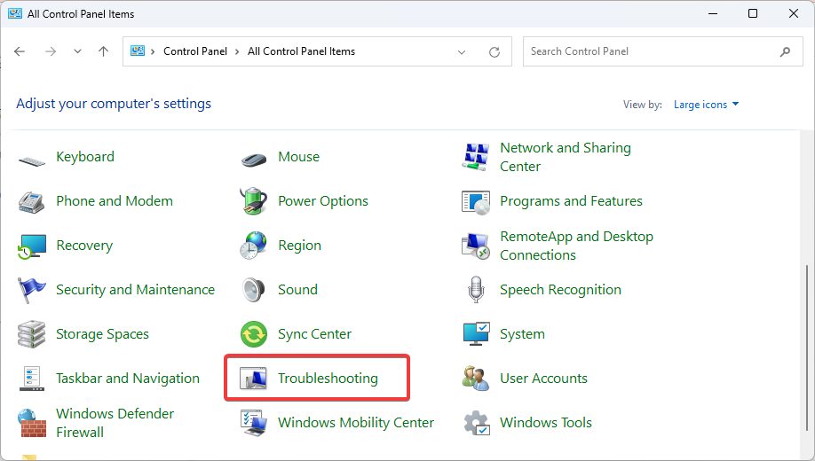Click the Mouse icon
Viewport: 815px width, 461px height.
254,158
